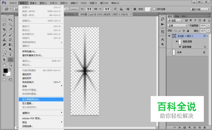The height and width of the screenshot is (130, 212).
Task: Select the Quick Selection tool
Action: [10, 25]
